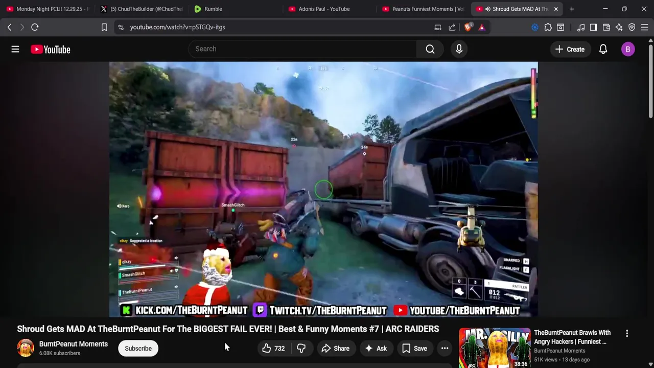Focus the YouTube search input field
The width and height of the screenshot is (654, 368).
click(302, 49)
